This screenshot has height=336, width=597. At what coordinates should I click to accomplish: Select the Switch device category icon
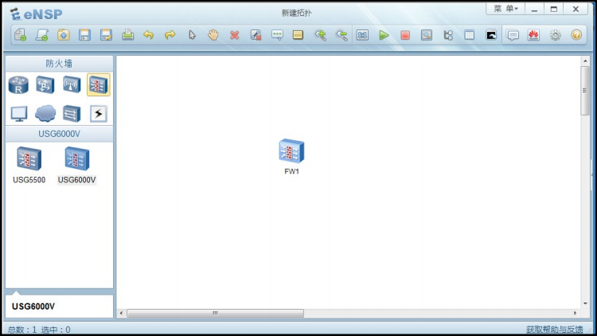click(45, 84)
